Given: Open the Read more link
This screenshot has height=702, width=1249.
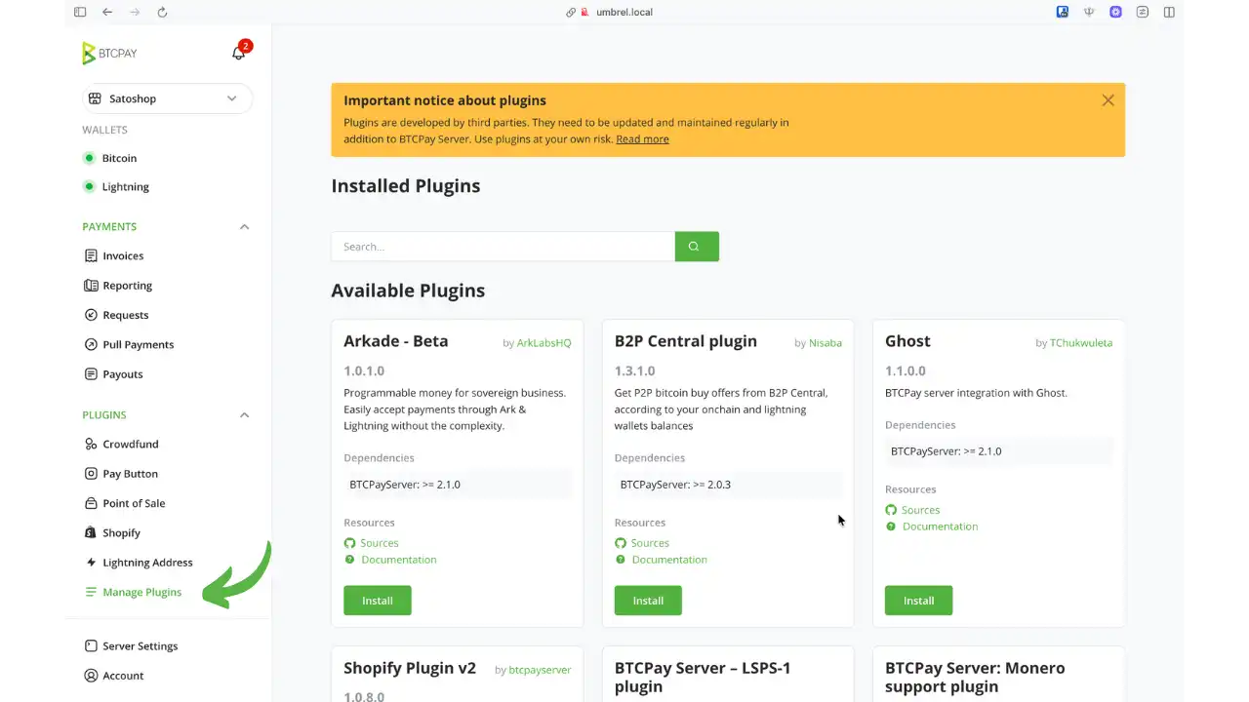Looking at the screenshot, I should pos(642,138).
